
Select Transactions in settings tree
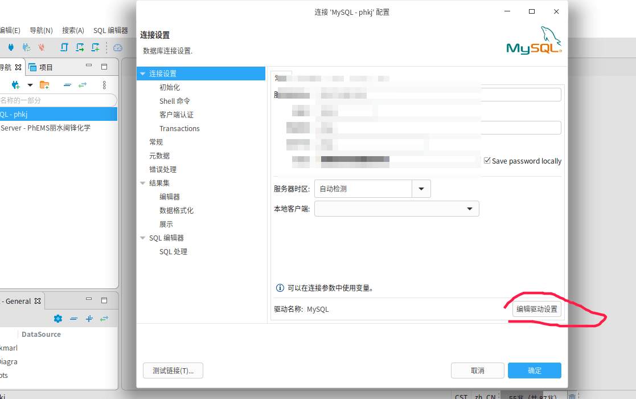coord(179,128)
